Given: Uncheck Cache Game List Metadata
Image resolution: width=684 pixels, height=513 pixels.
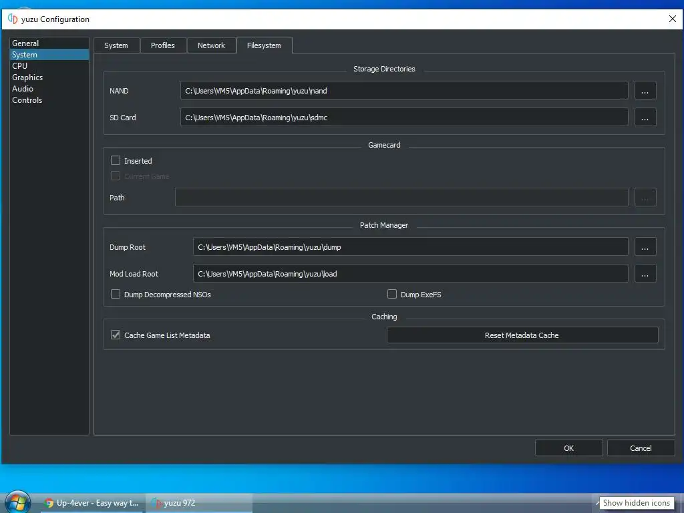Looking at the screenshot, I should pyautogui.click(x=116, y=335).
